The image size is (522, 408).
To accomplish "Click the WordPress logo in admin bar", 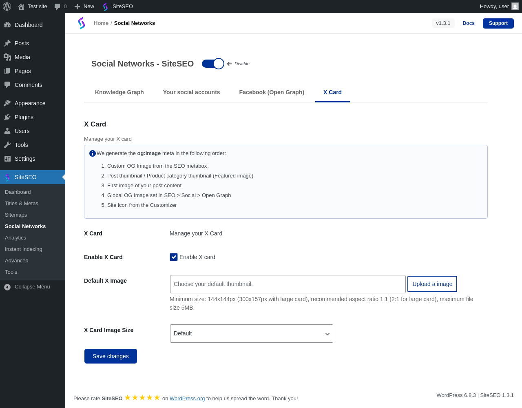I will pos(7,7).
